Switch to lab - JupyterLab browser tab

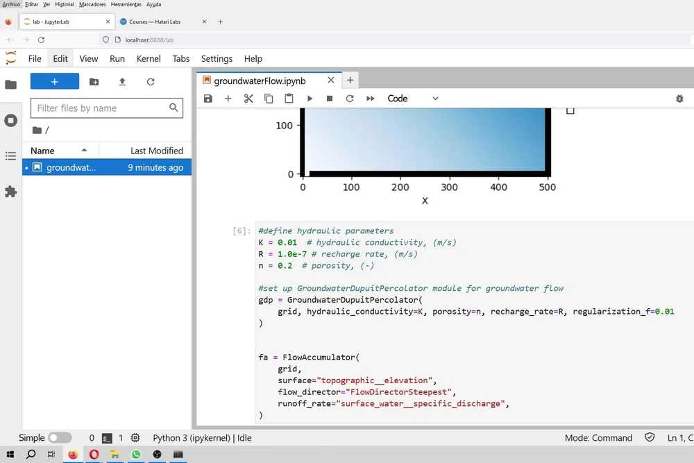point(67,22)
